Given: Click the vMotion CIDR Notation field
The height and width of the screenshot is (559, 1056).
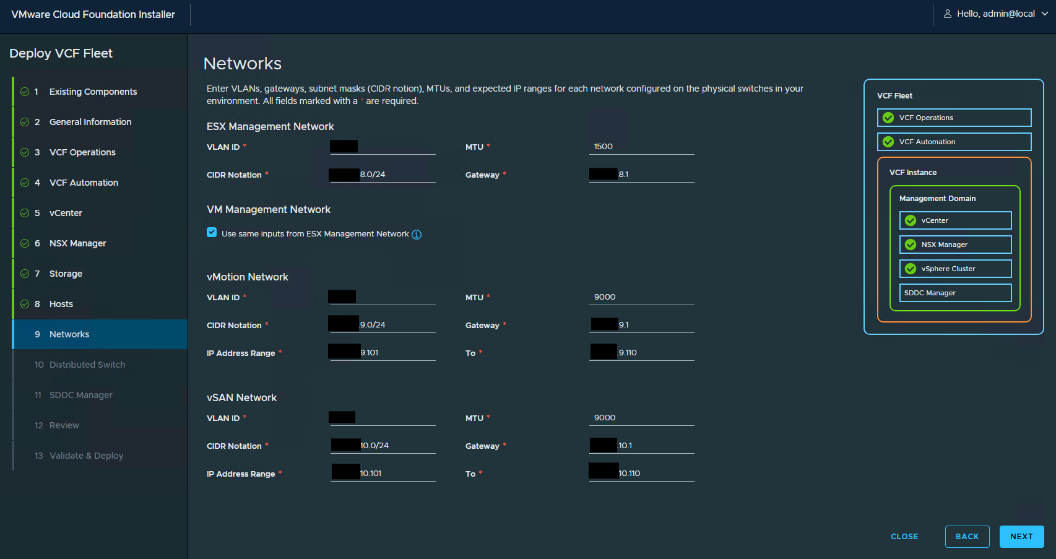Looking at the screenshot, I should 383,325.
